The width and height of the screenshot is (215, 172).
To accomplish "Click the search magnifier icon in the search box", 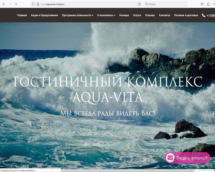I will click(146, 4).
